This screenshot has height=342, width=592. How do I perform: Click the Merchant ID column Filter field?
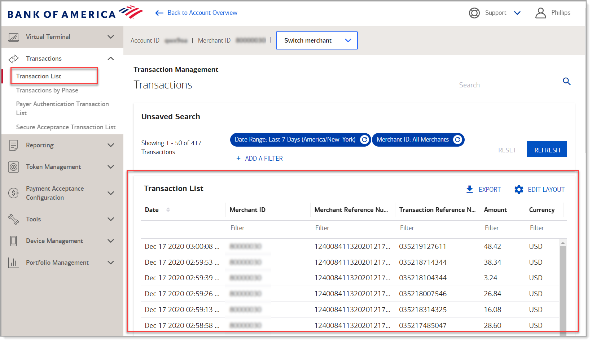pyautogui.click(x=268, y=228)
